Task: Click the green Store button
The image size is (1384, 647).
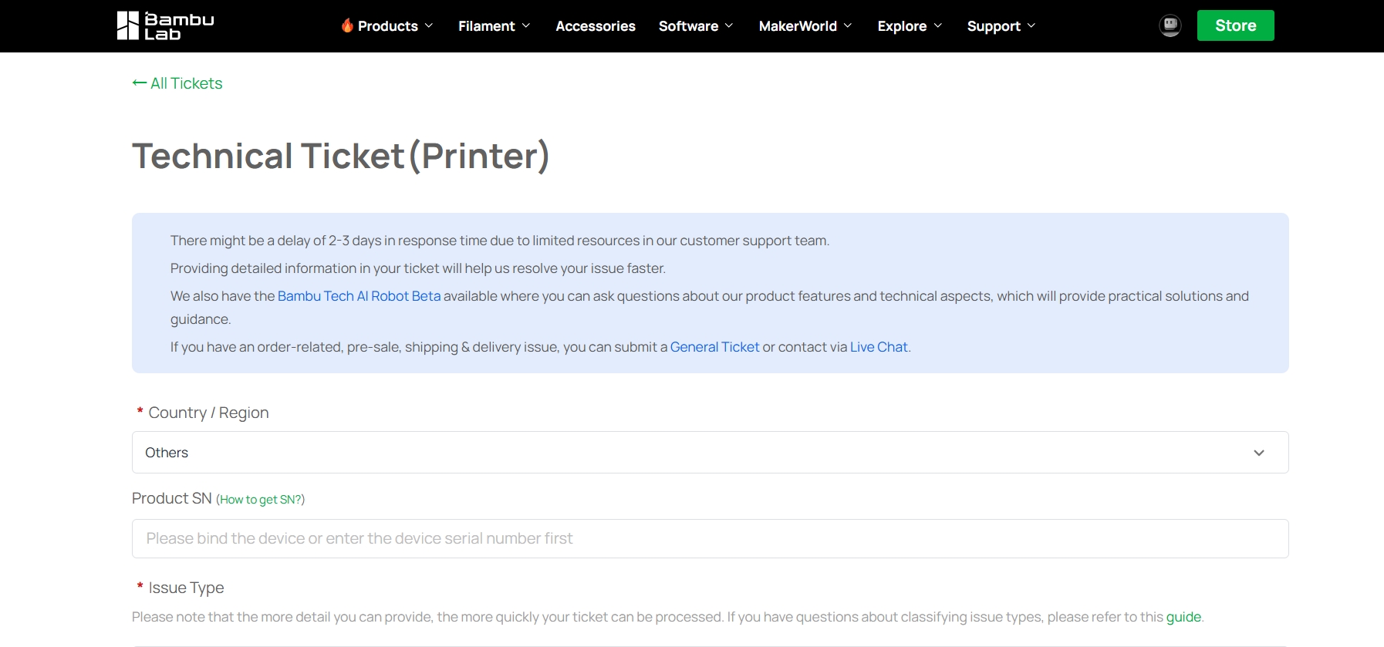Action: pos(1235,25)
